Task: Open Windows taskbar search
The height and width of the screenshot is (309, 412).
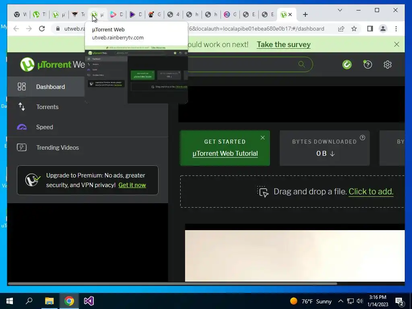Action: (x=29, y=301)
